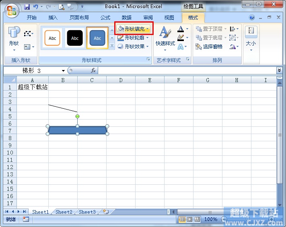Open 快速样式 quick styles gallery
The image size is (286, 227).
tap(165, 38)
